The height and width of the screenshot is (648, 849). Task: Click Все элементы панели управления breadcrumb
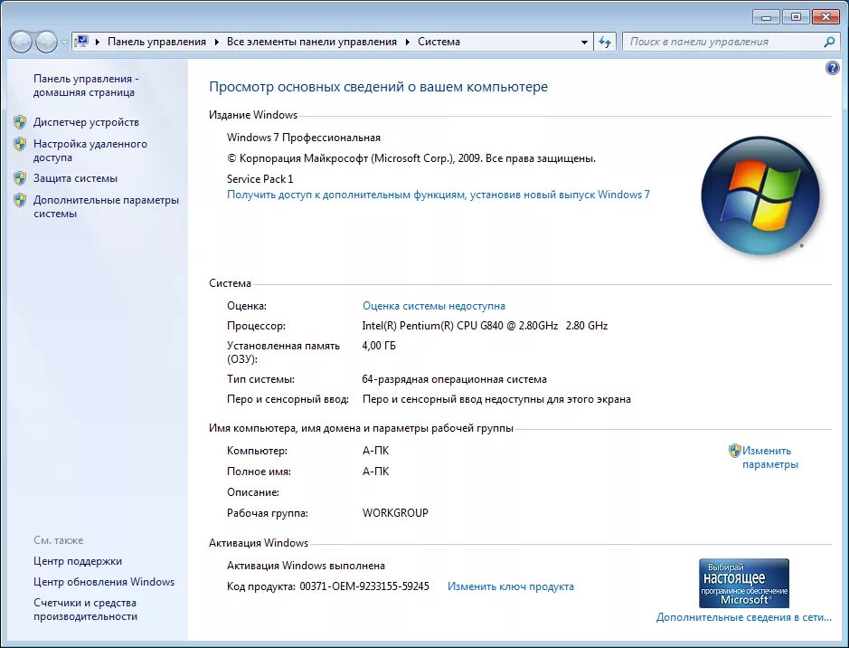312,42
